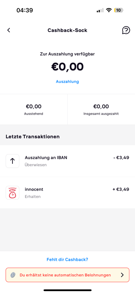
Task: Tap the battery indicator in status bar
Action: point(119,10)
